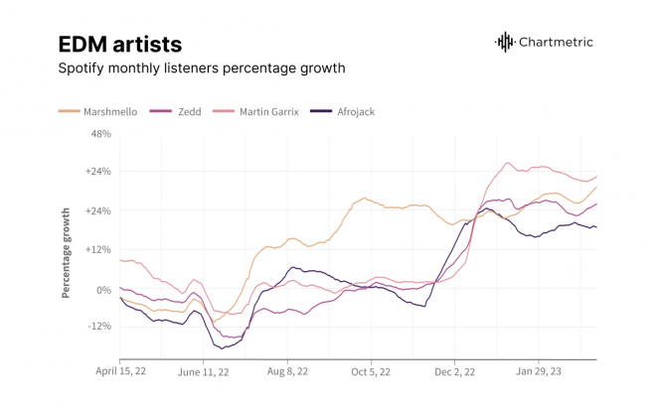Image resolution: width=656 pixels, height=410 pixels.
Task: Click the Chartmetric waveform logo icon
Action: click(505, 42)
